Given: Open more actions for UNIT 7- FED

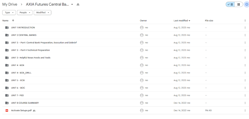Looking at the screenshot, I should click(x=245, y=95).
